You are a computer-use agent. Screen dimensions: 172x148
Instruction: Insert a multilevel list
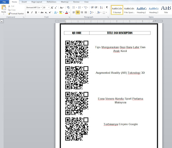(x=85, y=8)
